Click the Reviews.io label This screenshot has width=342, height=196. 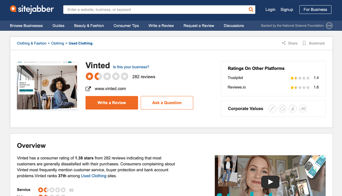coord(237,87)
